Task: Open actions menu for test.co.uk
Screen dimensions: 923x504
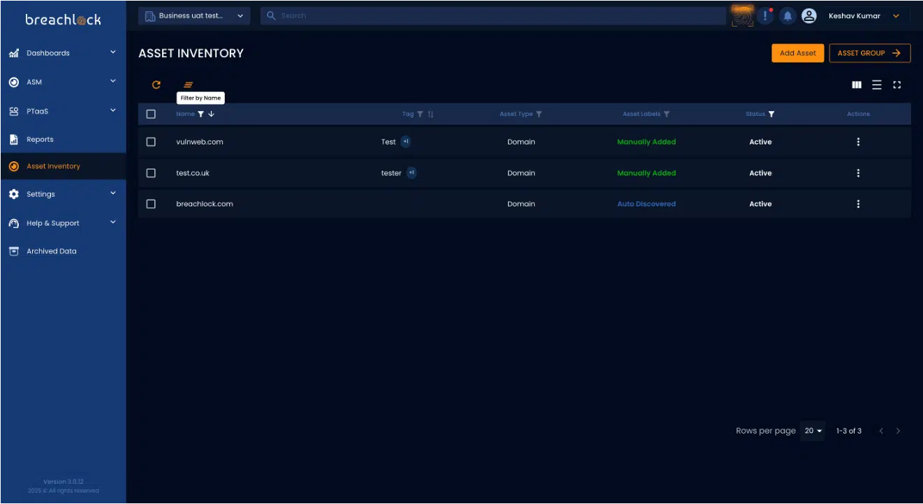Action: [858, 173]
